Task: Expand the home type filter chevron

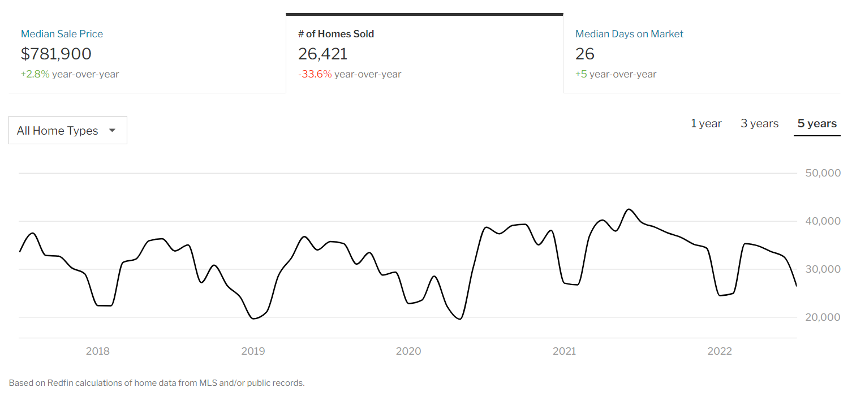Action: [x=113, y=130]
